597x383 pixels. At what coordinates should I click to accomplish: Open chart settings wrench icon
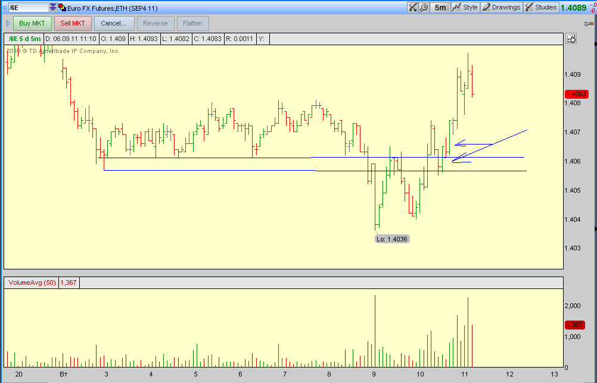(x=424, y=7)
